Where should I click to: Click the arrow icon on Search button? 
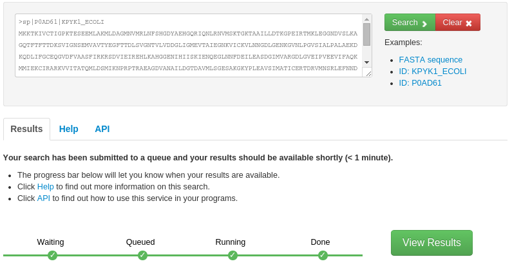click(x=424, y=23)
